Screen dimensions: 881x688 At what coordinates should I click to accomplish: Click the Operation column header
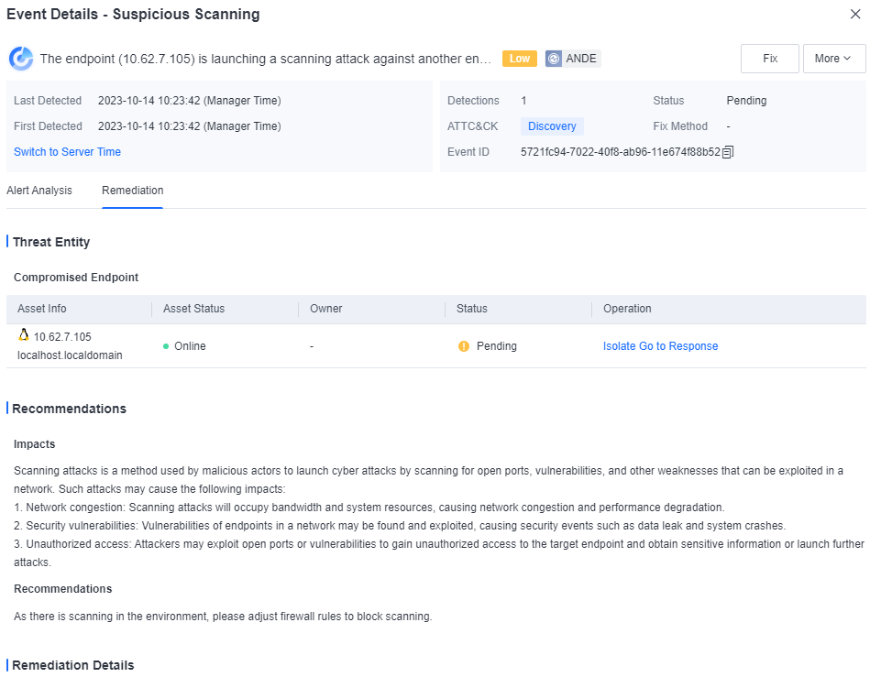pyautogui.click(x=627, y=309)
